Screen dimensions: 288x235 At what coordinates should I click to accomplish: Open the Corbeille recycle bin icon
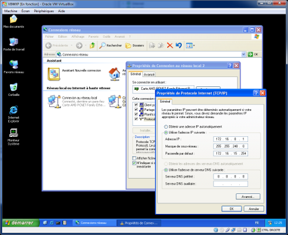coord(13,89)
